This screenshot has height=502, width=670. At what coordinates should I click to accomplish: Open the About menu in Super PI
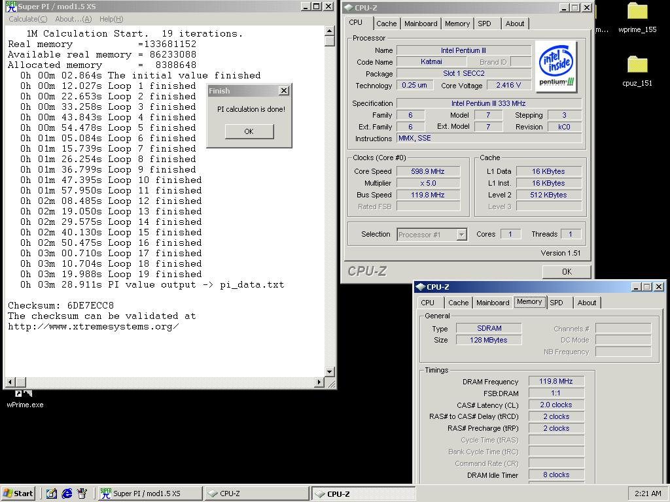click(x=73, y=19)
